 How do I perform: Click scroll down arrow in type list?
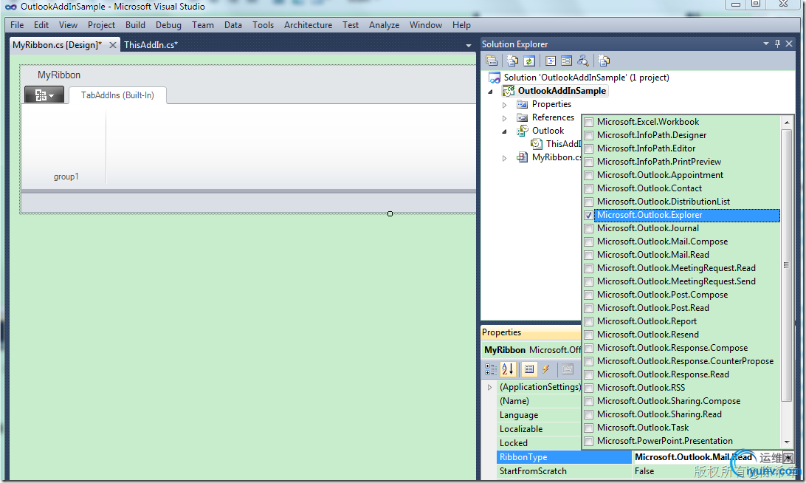[x=787, y=442]
